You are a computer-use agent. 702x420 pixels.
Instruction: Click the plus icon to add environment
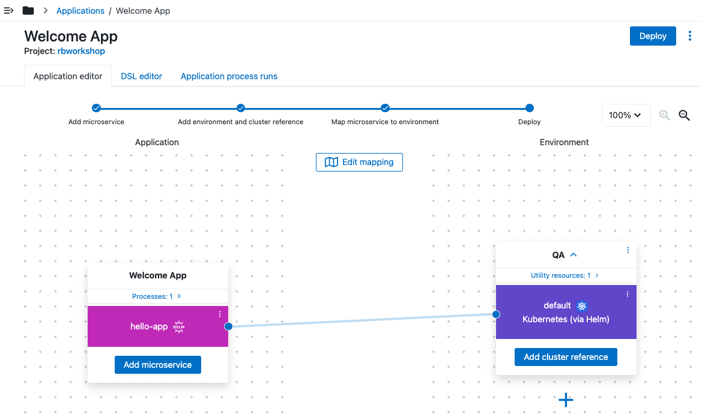(x=566, y=400)
